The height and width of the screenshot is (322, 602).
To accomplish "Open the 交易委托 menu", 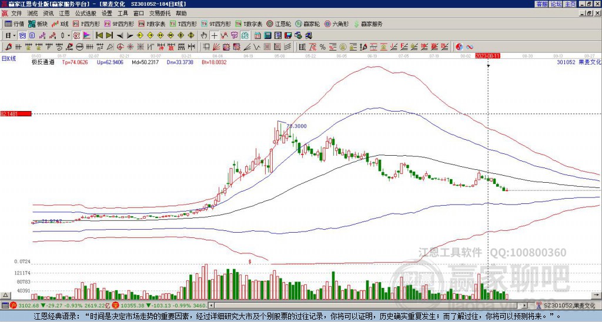I will click(x=160, y=14).
